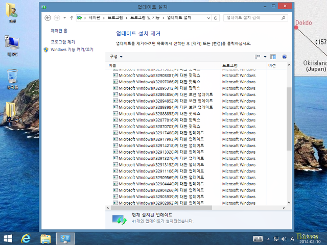Open the address bar history dropdown
The height and width of the screenshot is (245, 327).
[x=208, y=18]
